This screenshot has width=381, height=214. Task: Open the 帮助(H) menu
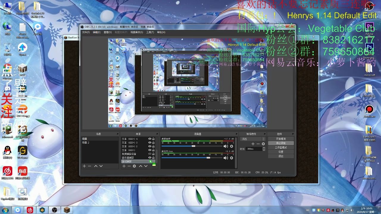pyautogui.click(x=161, y=32)
